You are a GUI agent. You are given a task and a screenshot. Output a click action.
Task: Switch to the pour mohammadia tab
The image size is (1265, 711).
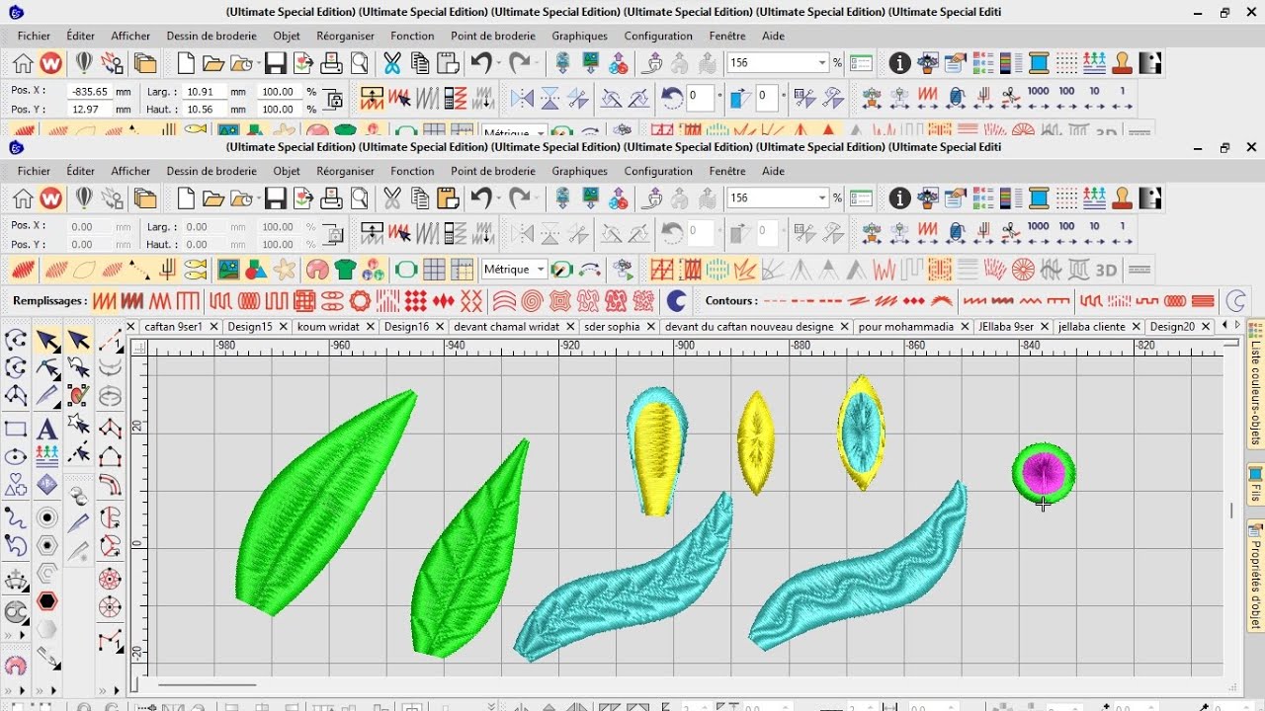[x=906, y=326]
